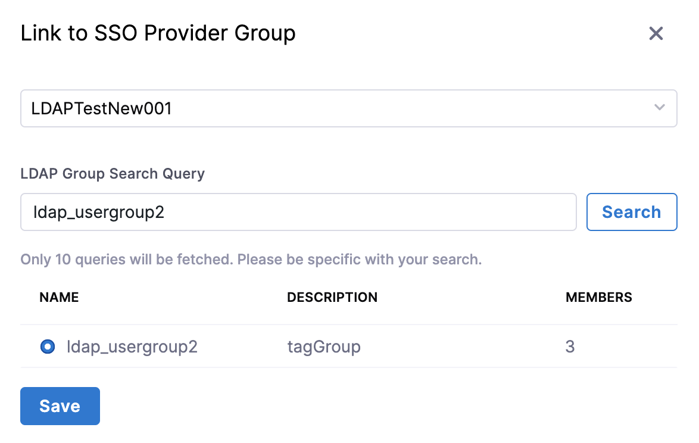
Task: Close the Link to SSO Provider Group dialog
Action: [x=656, y=33]
